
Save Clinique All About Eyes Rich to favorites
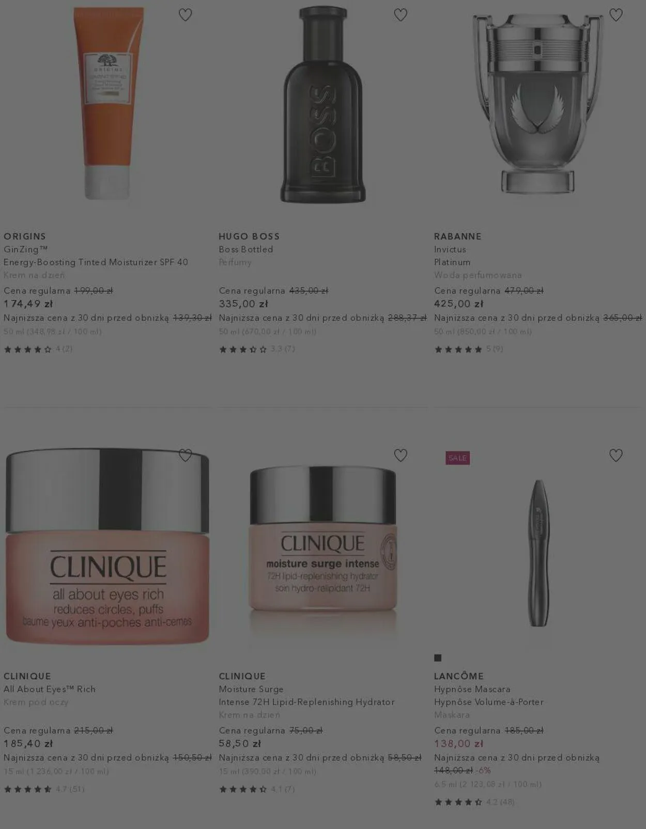coord(185,455)
